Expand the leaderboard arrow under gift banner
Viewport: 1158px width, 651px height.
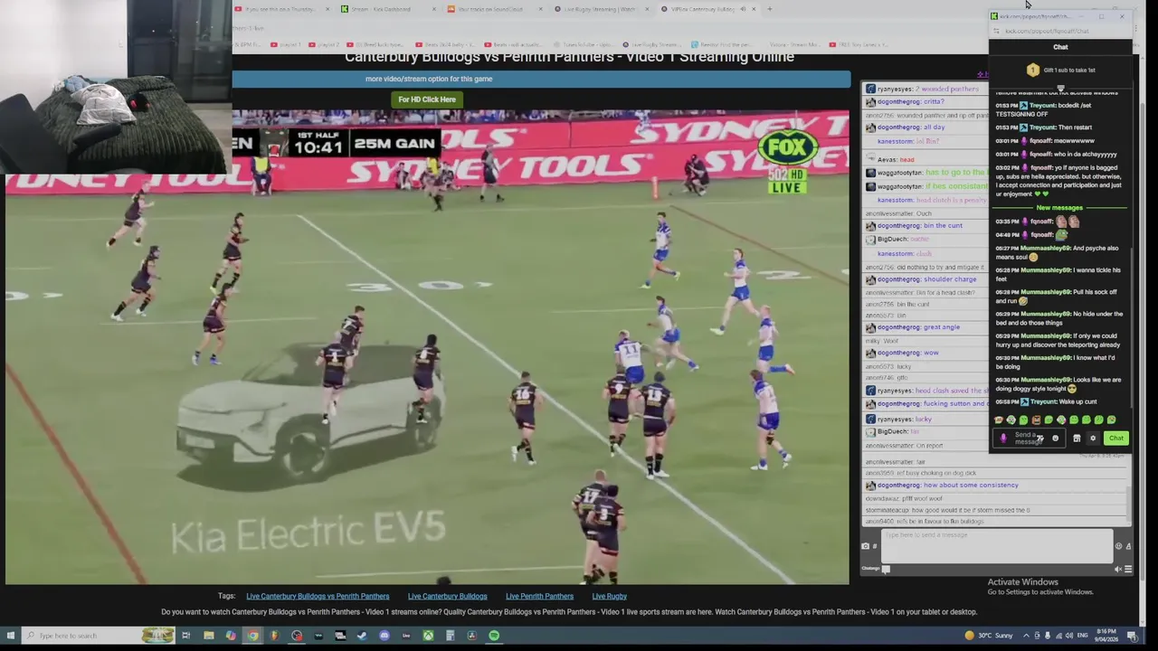[x=1060, y=89]
